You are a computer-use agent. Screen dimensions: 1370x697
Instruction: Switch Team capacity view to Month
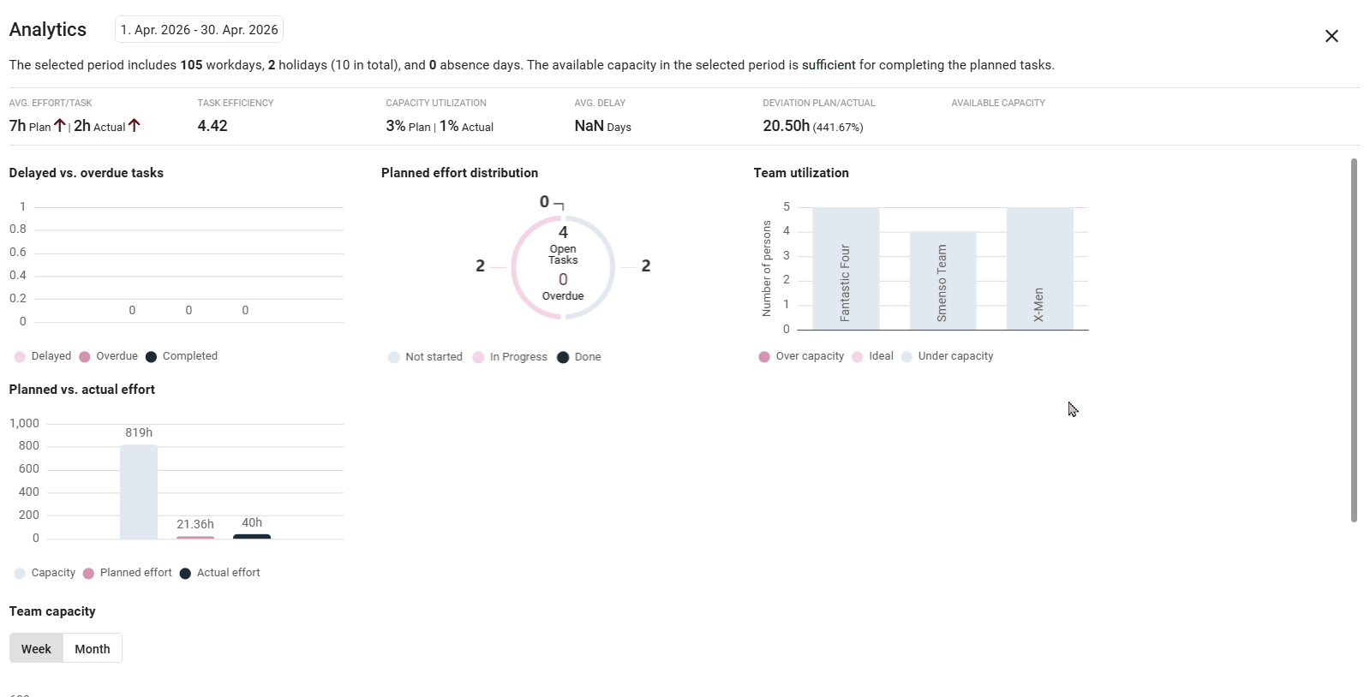93,649
